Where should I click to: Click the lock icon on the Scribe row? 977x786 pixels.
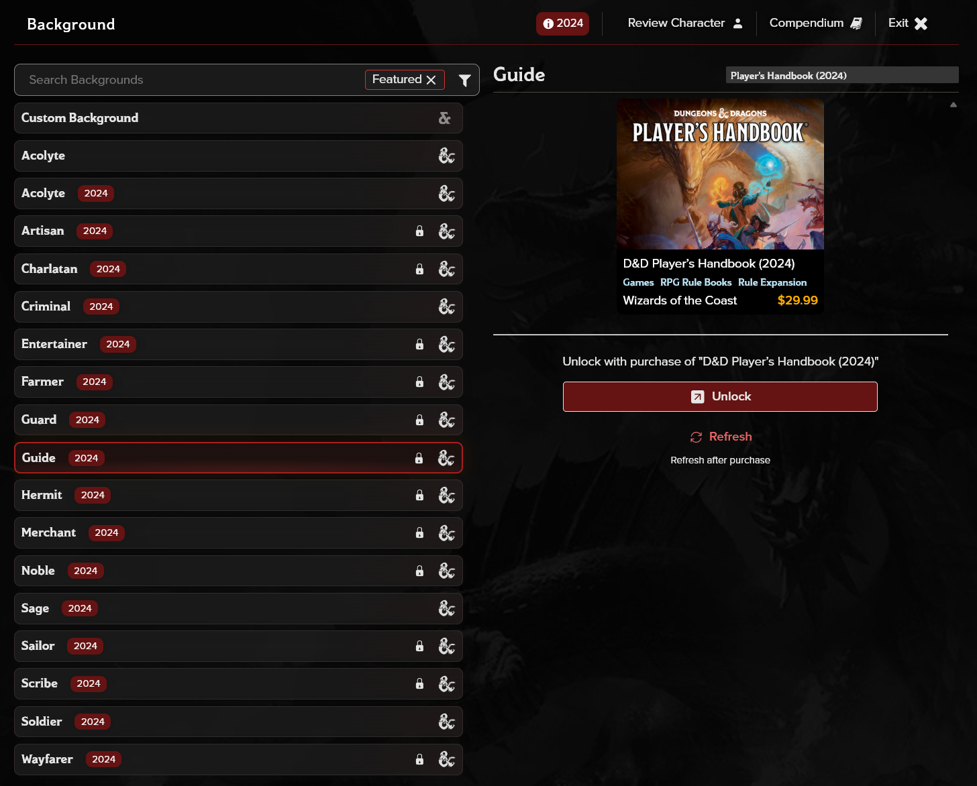tap(419, 683)
